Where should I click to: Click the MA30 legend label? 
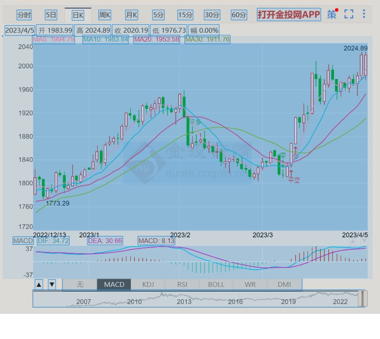click(208, 39)
